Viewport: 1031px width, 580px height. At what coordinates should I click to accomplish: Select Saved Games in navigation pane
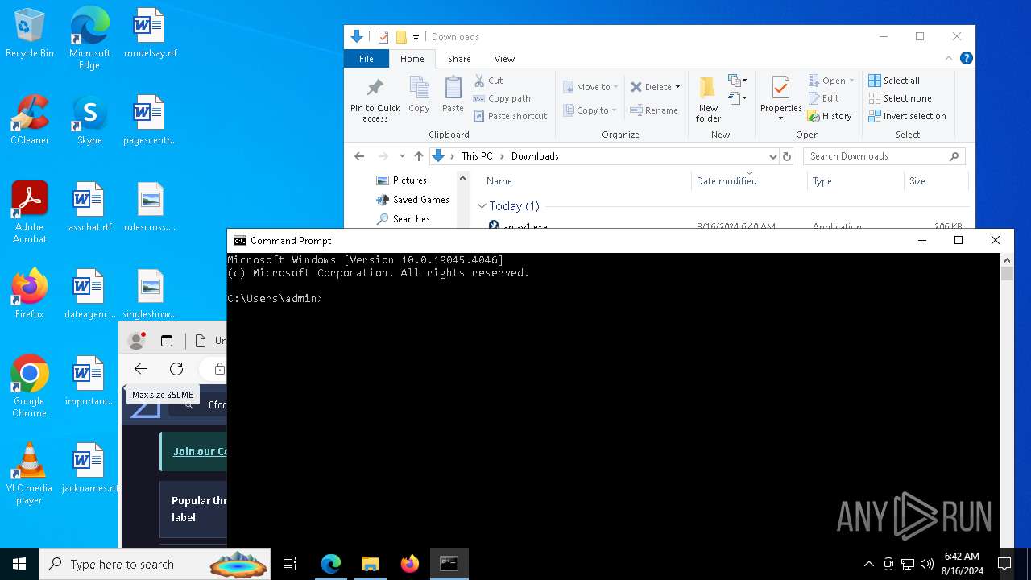click(x=412, y=200)
